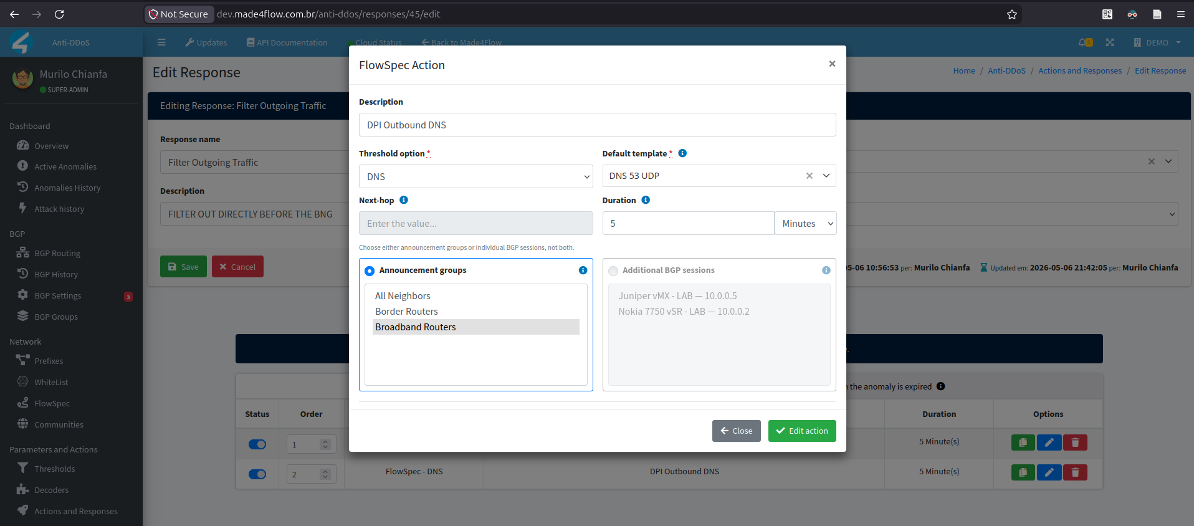1194x526 pixels.
Task: Click the Anti-DDoS logo icon
Action: [x=21, y=42]
